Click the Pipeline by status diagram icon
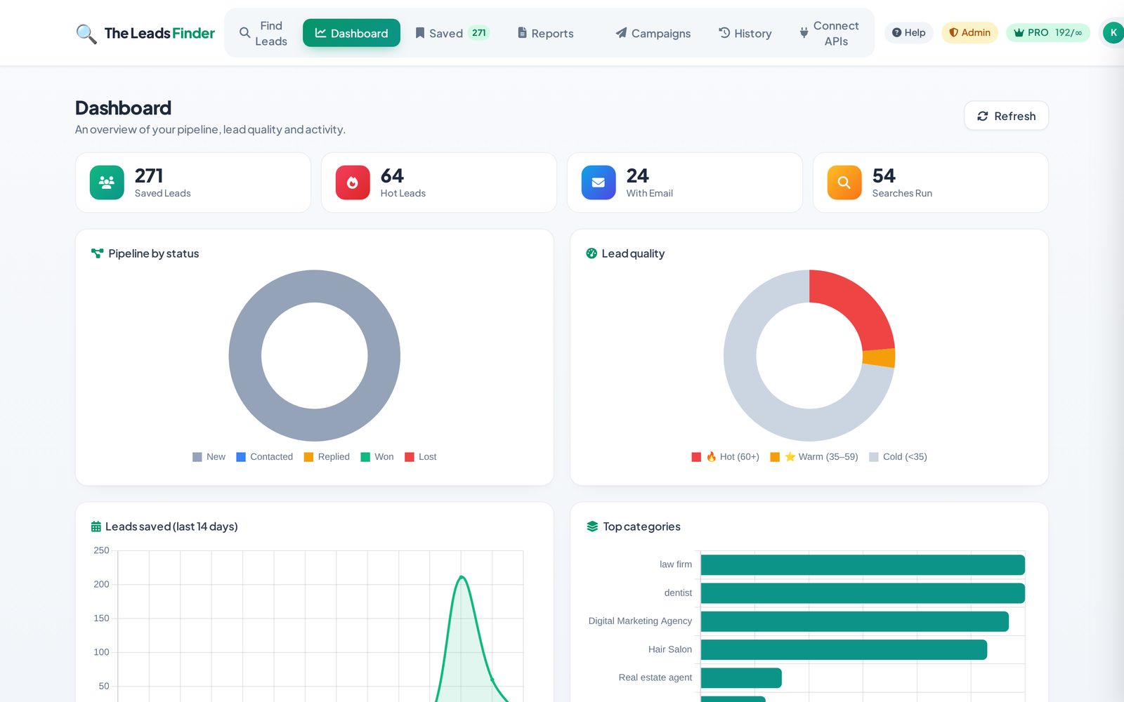The height and width of the screenshot is (702, 1124). pos(97,253)
